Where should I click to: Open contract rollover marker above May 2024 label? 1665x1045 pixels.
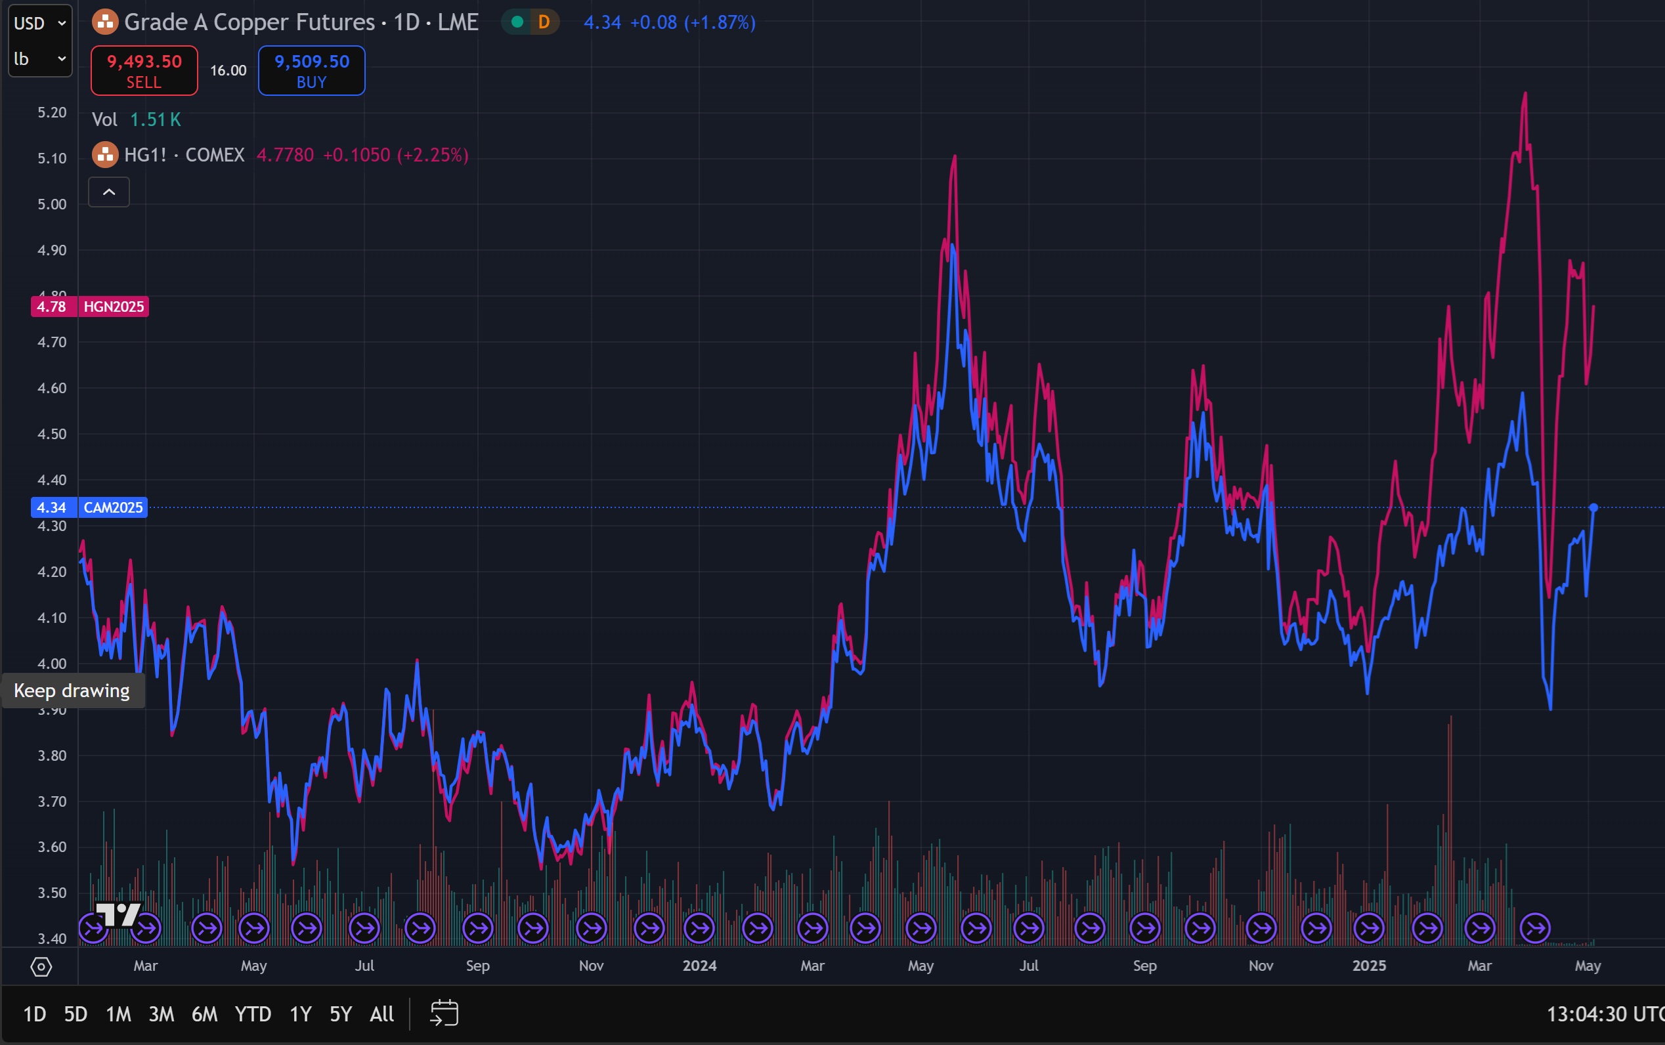[x=921, y=928]
